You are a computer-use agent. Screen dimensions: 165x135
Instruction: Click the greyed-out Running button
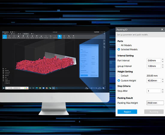click(x=154, y=112)
